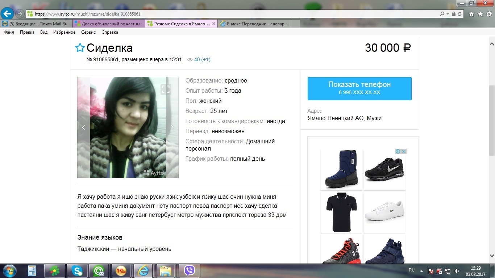Open 1C application from the taskbar
Viewport: 495px width, 278px height.
click(121, 270)
